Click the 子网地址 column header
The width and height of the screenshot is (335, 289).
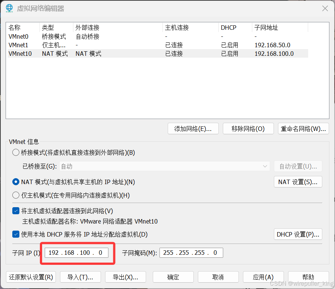(x=280, y=28)
